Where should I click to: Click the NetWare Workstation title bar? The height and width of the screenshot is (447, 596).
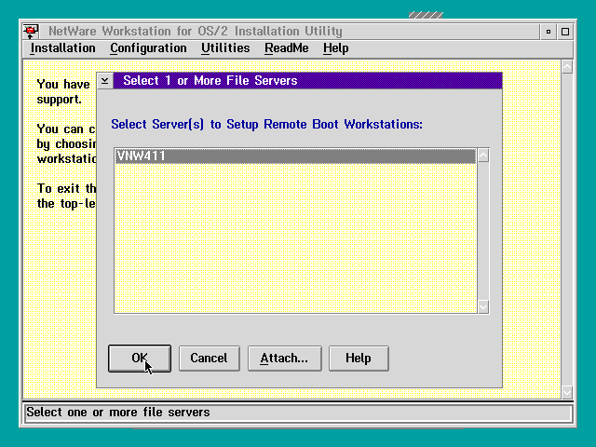[289, 32]
